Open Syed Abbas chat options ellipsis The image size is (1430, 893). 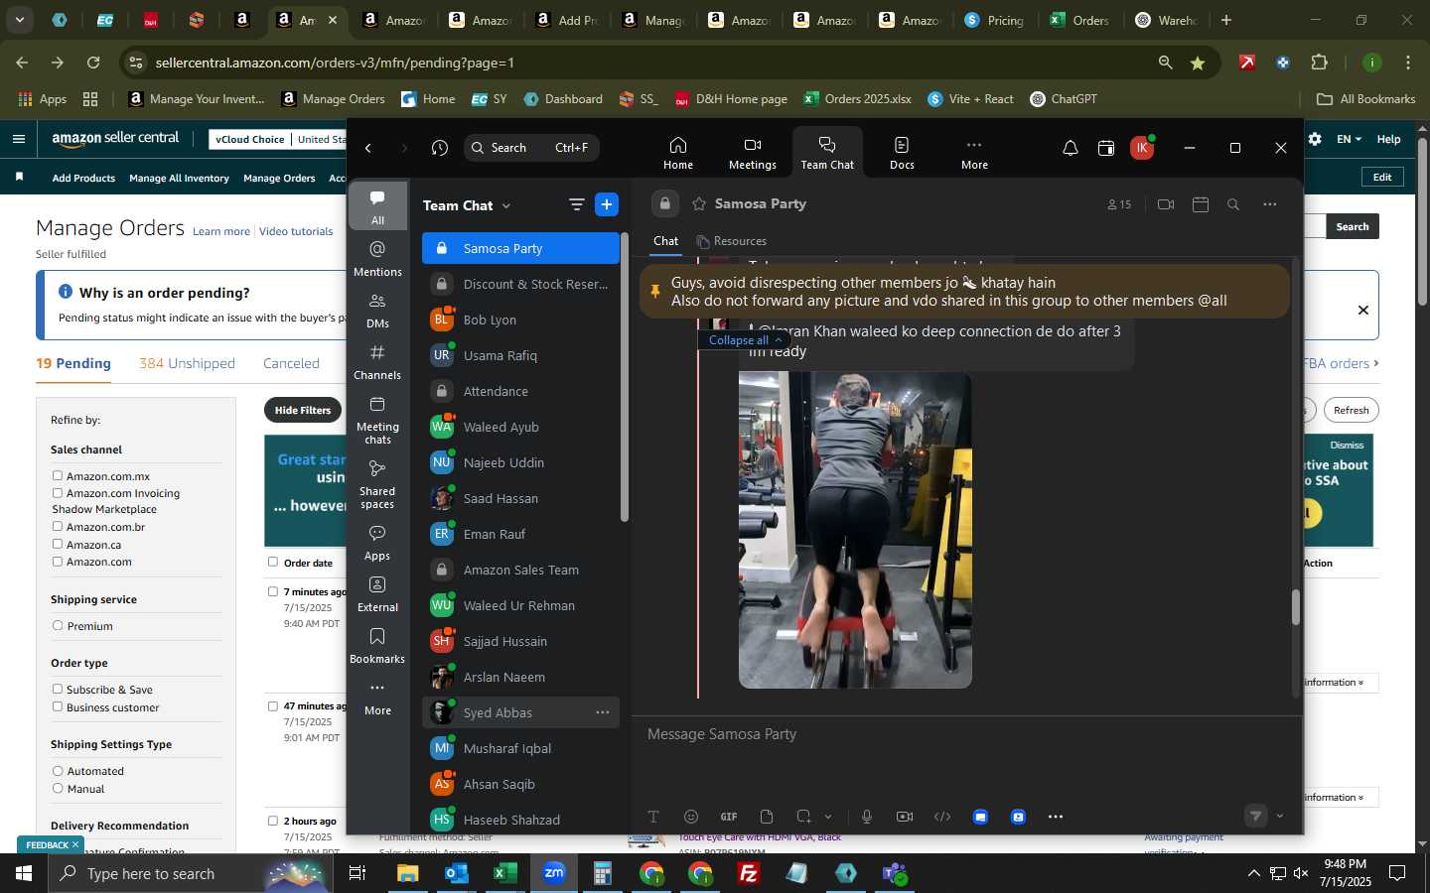603,712
